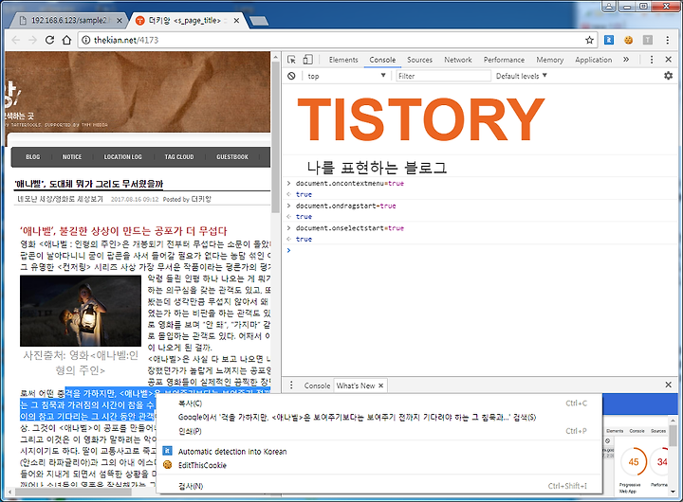Choose Google search entry in context menu
683x502 pixels.
(378, 417)
